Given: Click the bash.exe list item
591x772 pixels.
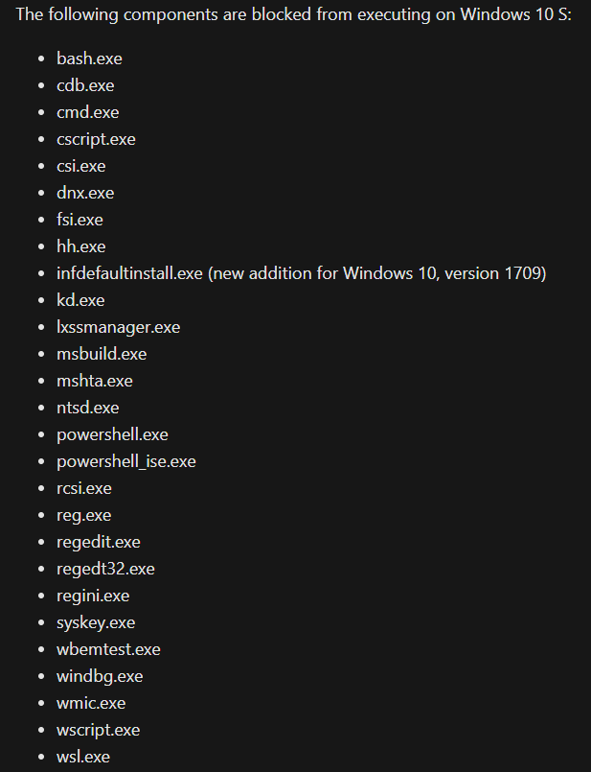Looking at the screenshot, I should (89, 58).
